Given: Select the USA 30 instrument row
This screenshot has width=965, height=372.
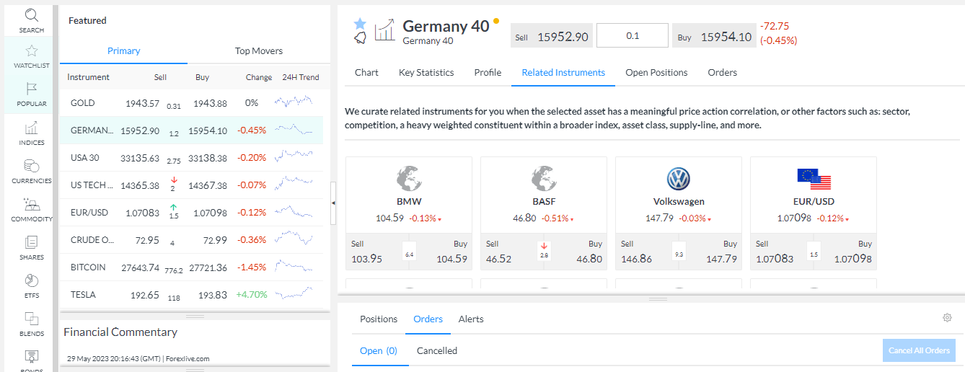Looking at the screenshot, I should [192, 158].
